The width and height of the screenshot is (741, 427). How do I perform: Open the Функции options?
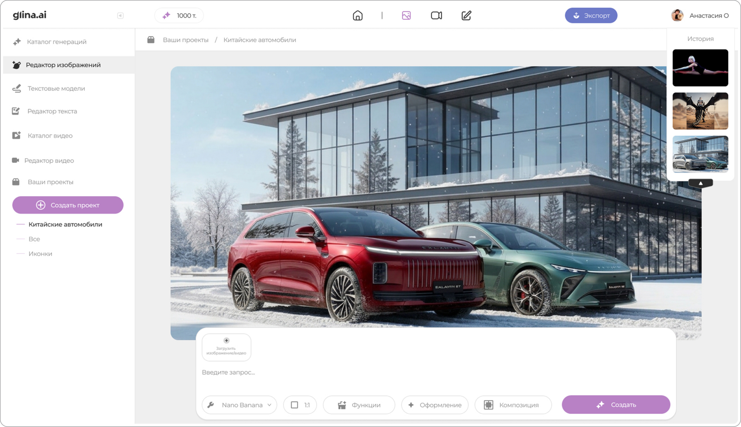[359, 405]
